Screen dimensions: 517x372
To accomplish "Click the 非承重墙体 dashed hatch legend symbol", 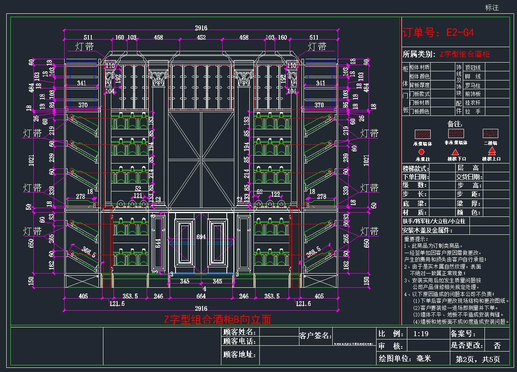I will point(456,133).
